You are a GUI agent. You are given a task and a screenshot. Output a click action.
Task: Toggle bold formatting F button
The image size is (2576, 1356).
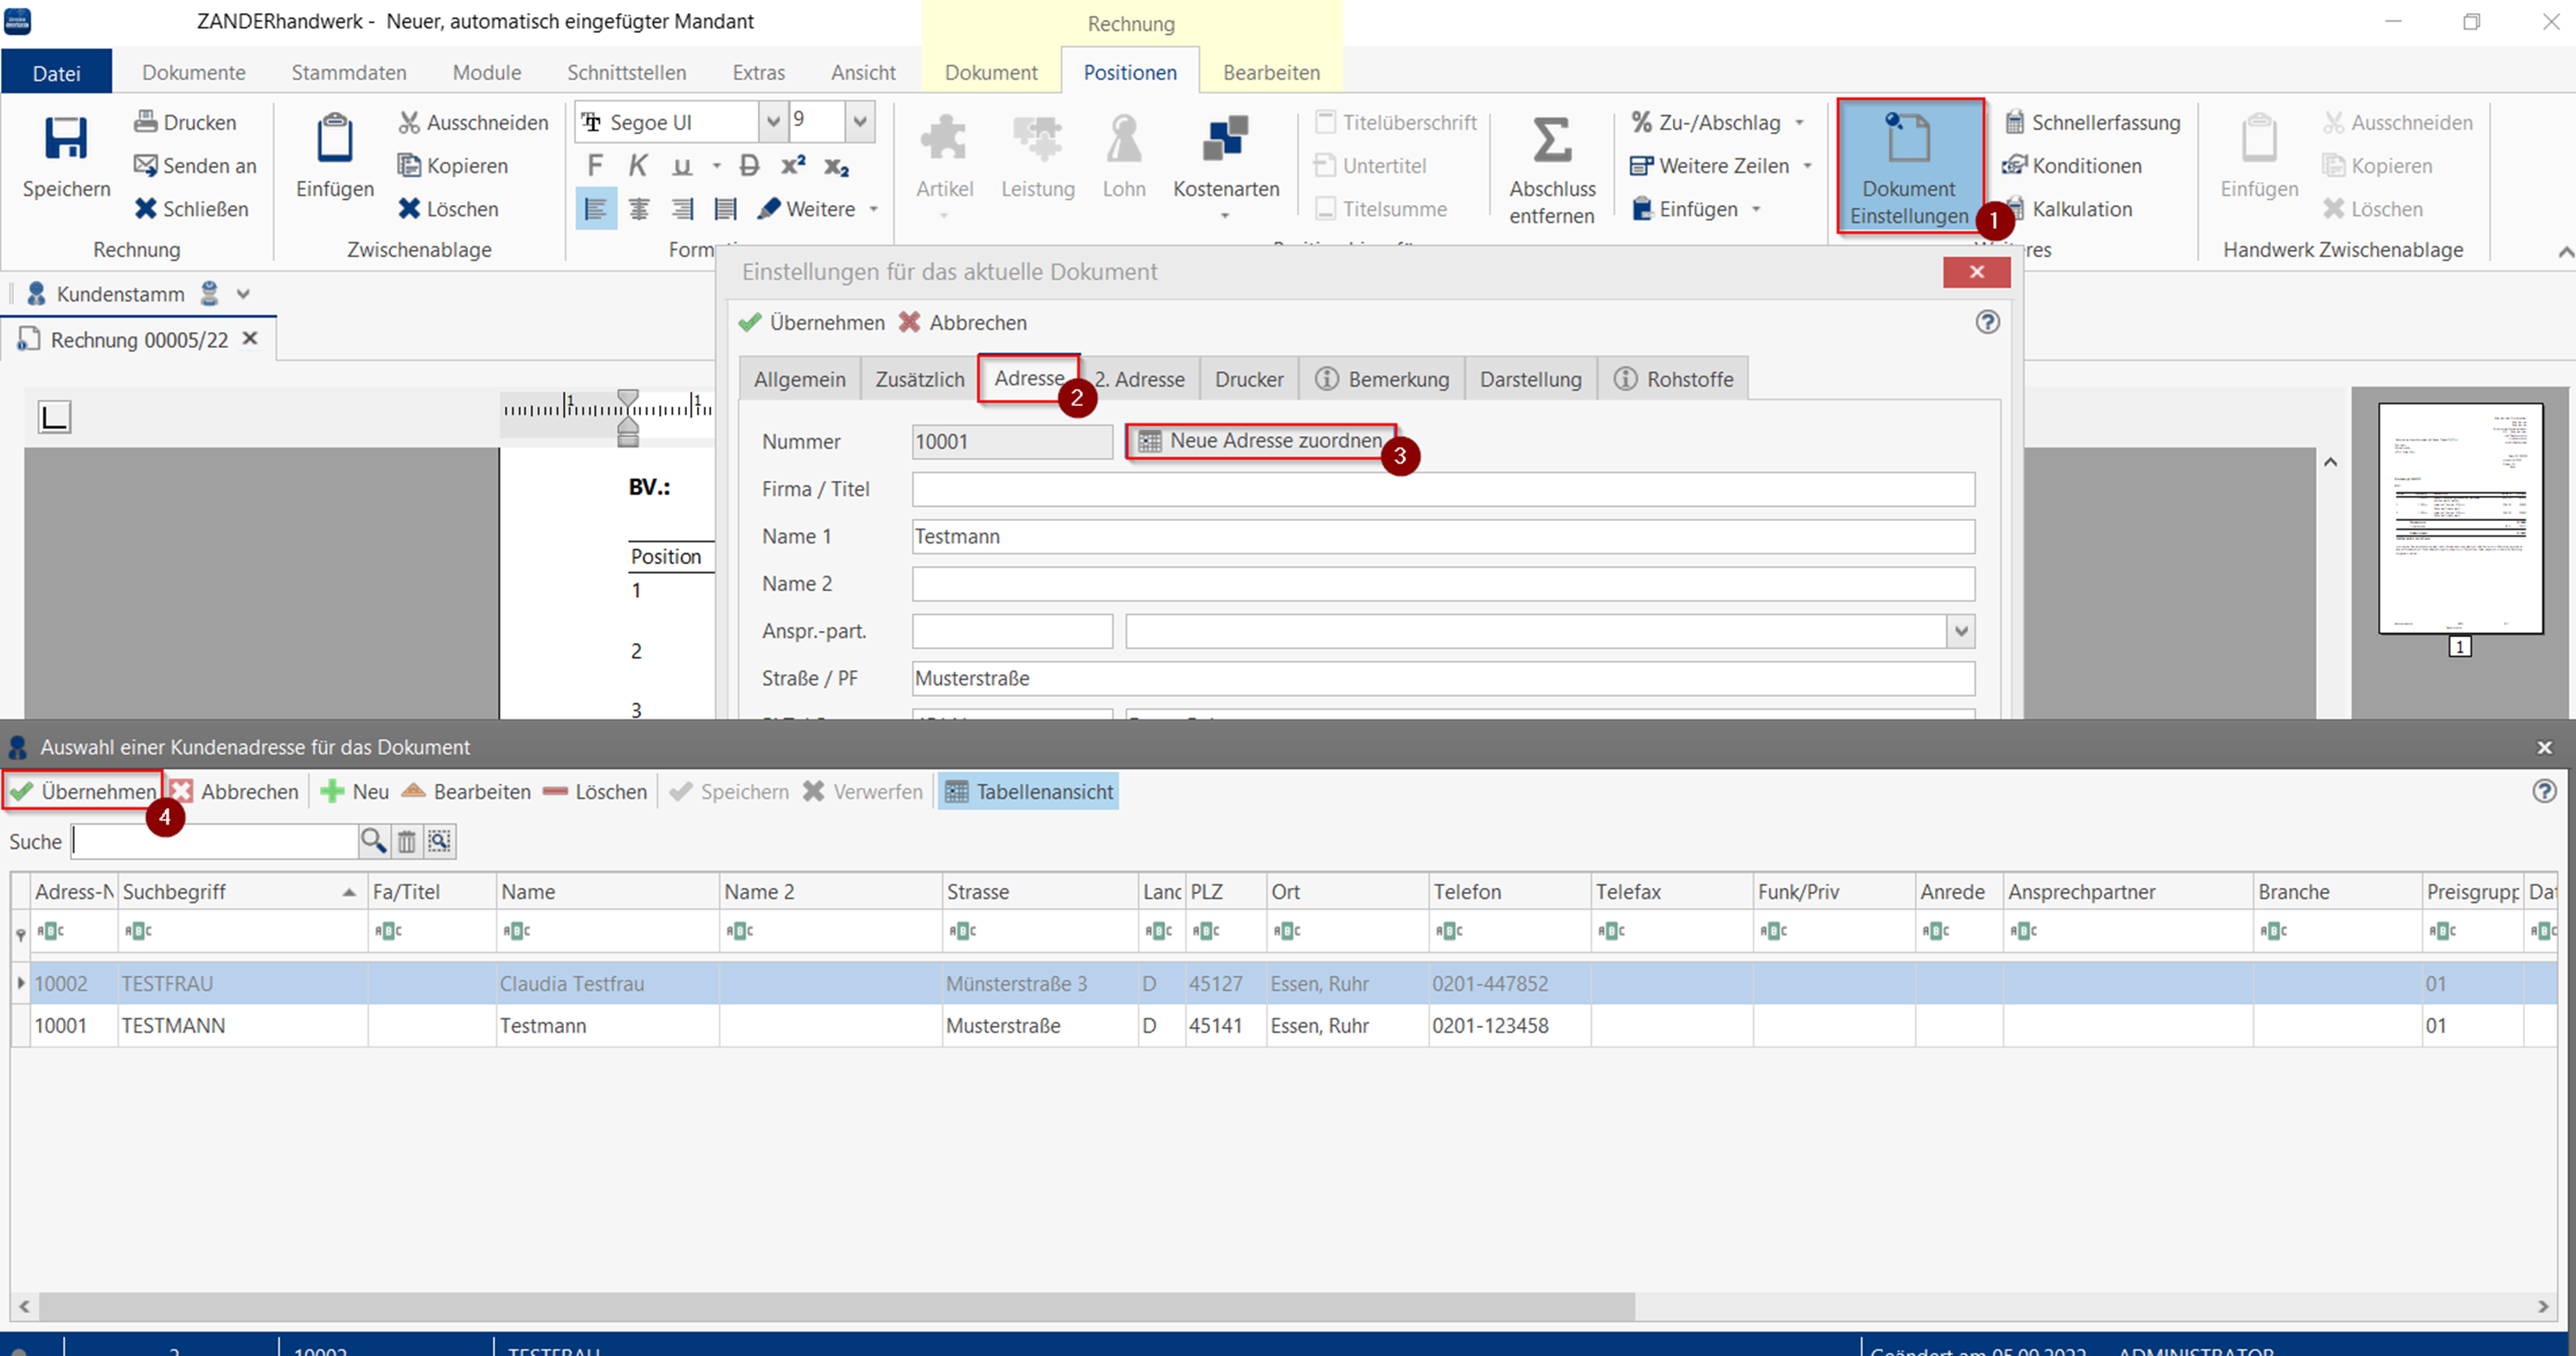[x=595, y=165]
